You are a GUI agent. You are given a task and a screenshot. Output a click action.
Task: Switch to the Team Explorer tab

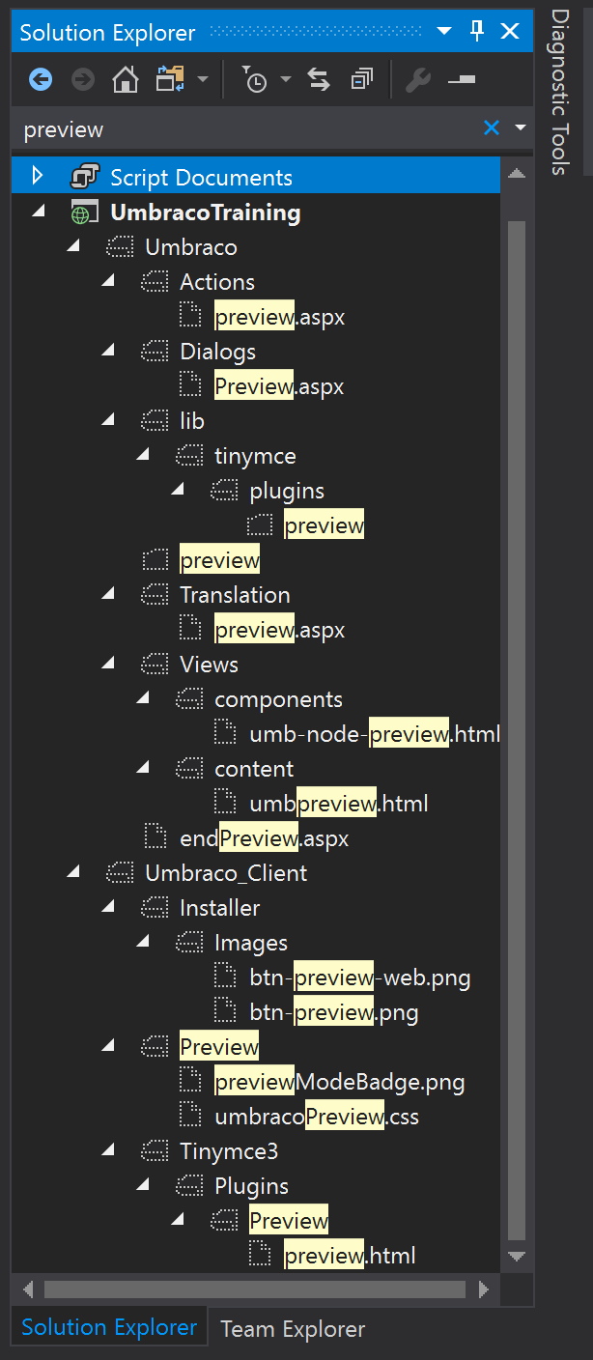click(x=293, y=1329)
